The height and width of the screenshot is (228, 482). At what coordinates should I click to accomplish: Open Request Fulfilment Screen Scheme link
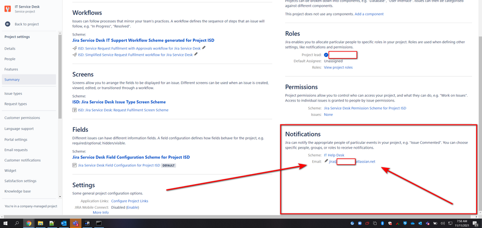pos(123,110)
